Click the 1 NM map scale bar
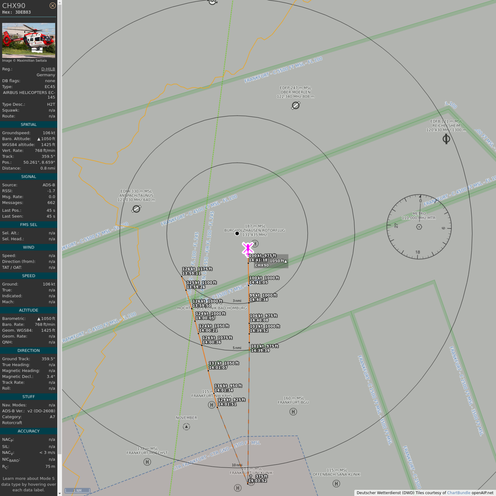This screenshot has width=496, height=496. [77, 490]
